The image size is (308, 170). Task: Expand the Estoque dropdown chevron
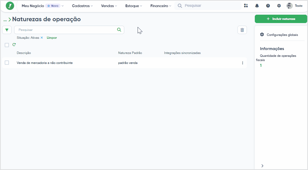tap(141, 6)
